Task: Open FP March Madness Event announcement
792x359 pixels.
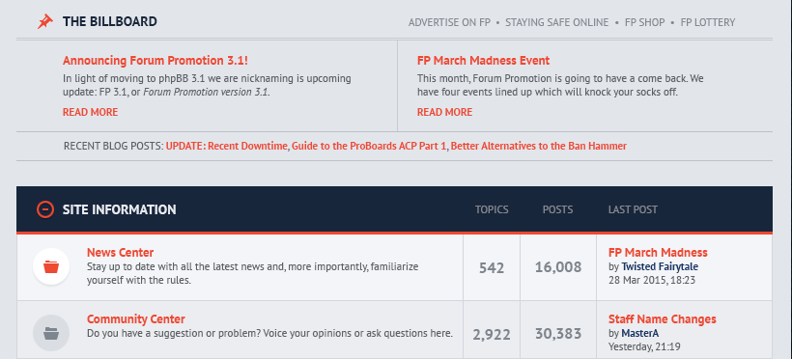Action: click(483, 61)
